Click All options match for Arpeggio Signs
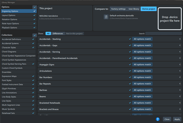Viewport: 183px width, 123px height. (x=142, y=65)
